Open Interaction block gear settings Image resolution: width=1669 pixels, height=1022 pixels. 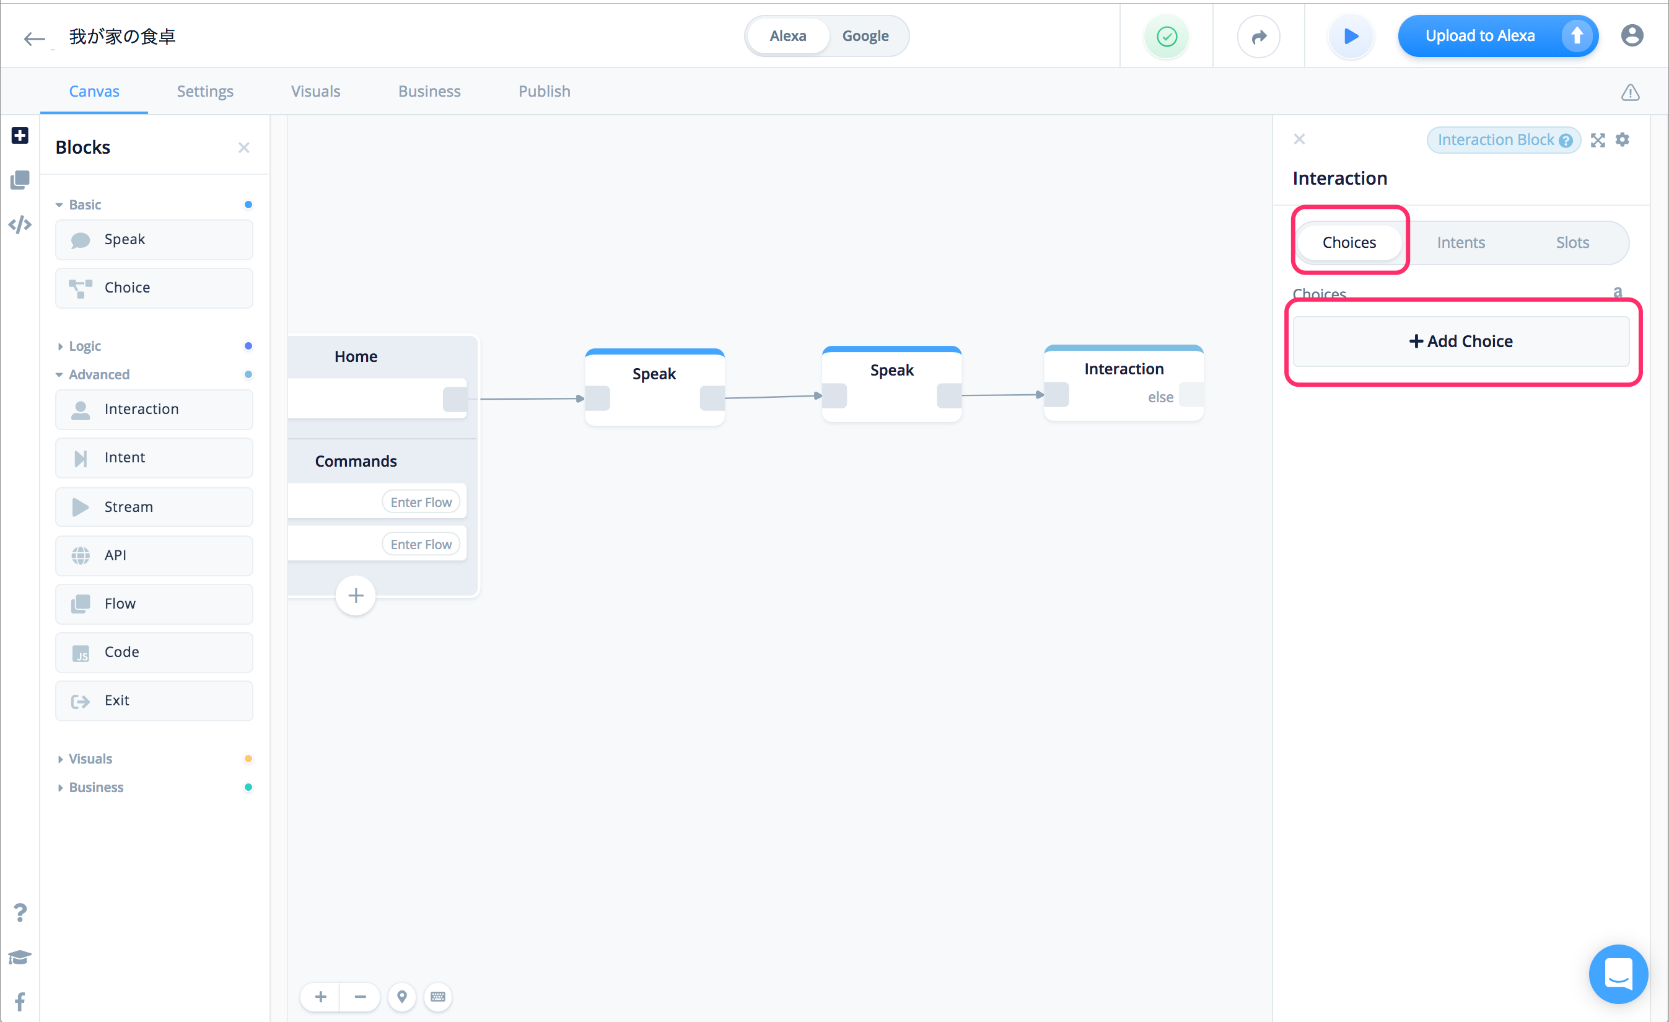click(x=1623, y=139)
